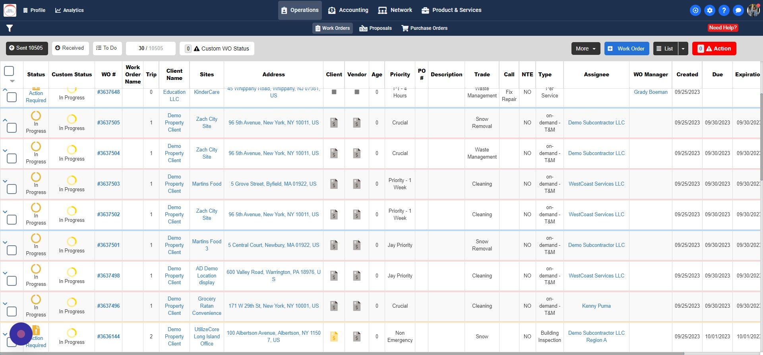The height and width of the screenshot is (355, 763).
Task: Select the checkbox for WO #3637498
Action: click(12, 281)
